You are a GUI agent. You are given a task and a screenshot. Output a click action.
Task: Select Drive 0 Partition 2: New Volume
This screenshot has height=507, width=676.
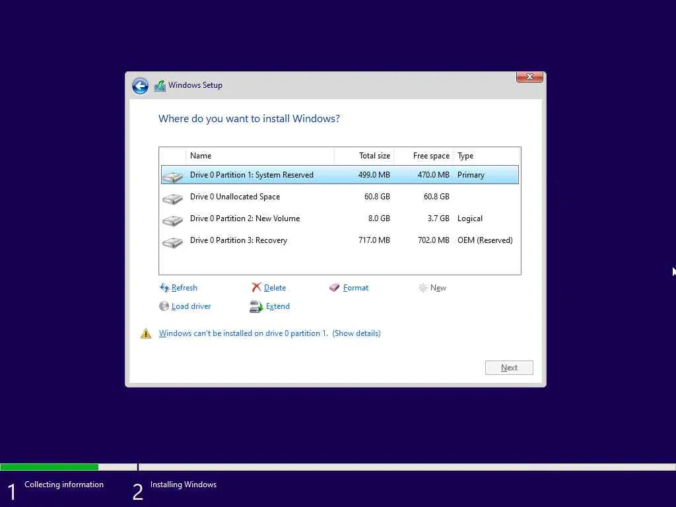[340, 219]
